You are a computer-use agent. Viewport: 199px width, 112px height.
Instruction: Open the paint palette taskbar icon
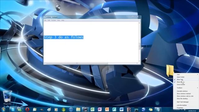pos(49,110)
